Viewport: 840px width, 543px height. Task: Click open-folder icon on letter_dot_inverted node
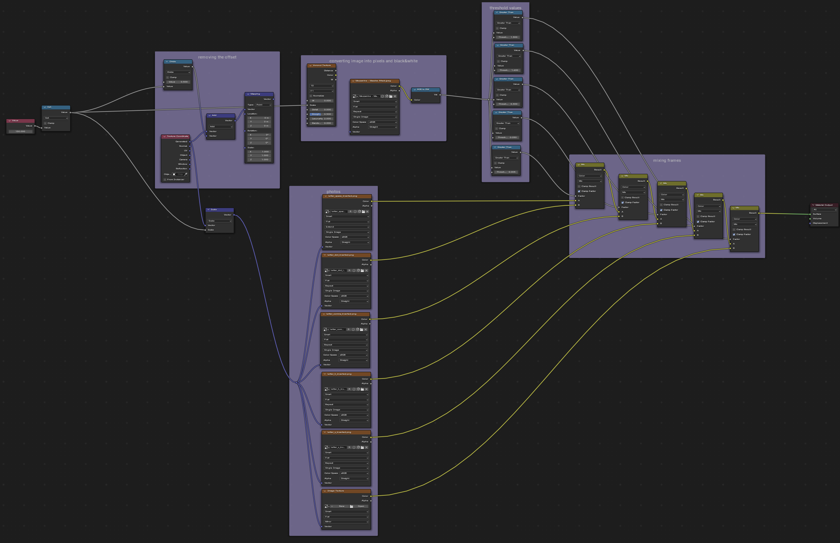(362, 270)
